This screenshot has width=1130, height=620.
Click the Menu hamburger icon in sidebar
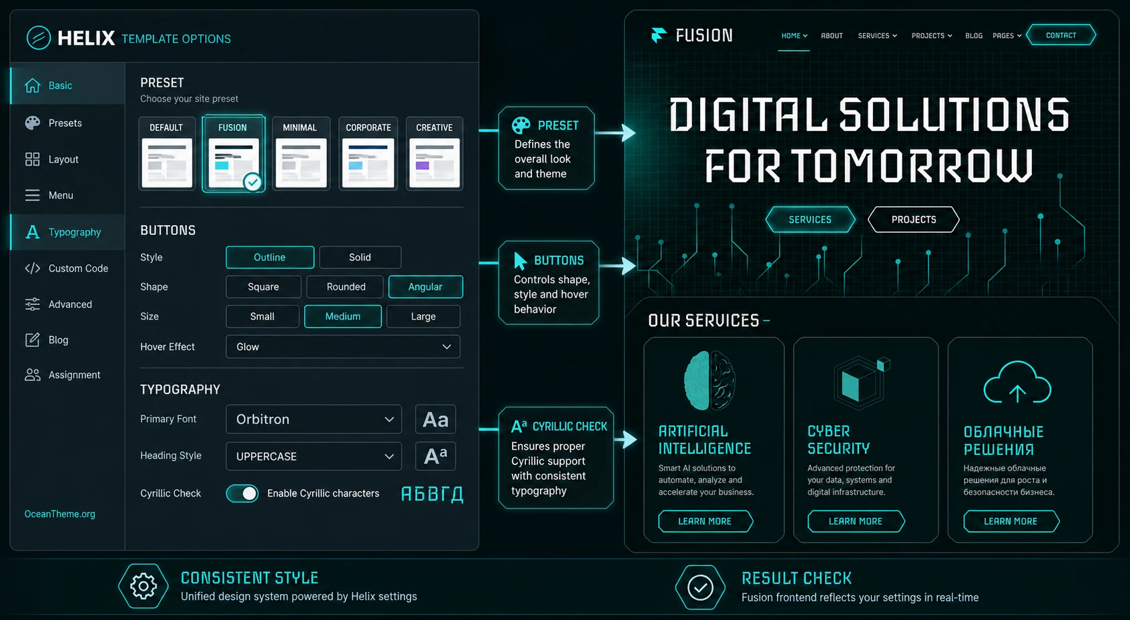point(32,195)
